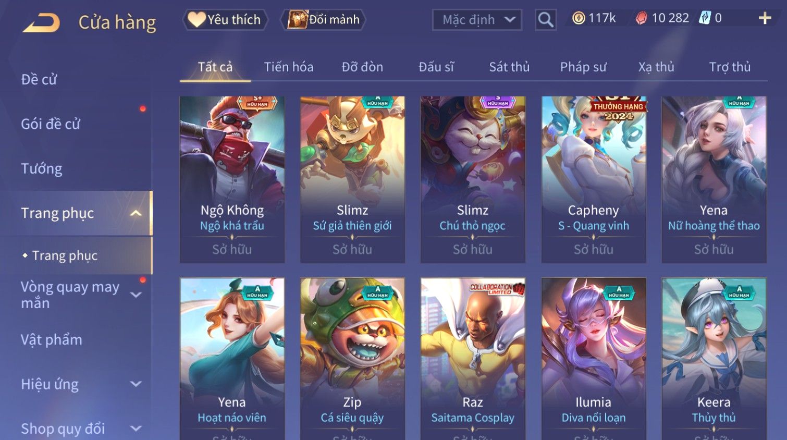Screen dimensions: 787x440
Task: Select the Sát thủ tab
Action: (509, 67)
